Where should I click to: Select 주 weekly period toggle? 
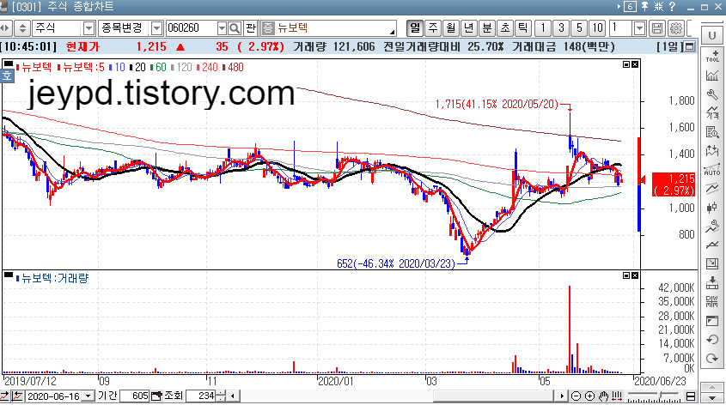coord(433,28)
